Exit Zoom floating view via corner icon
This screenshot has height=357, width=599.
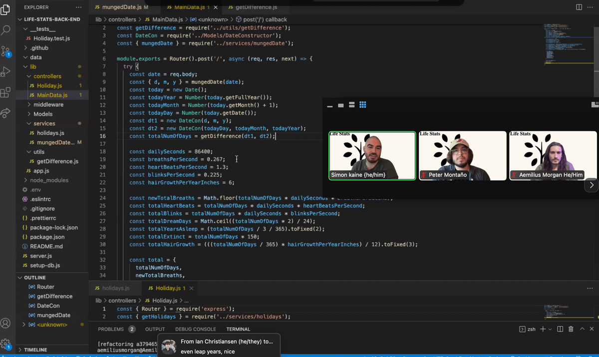click(x=595, y=104)
